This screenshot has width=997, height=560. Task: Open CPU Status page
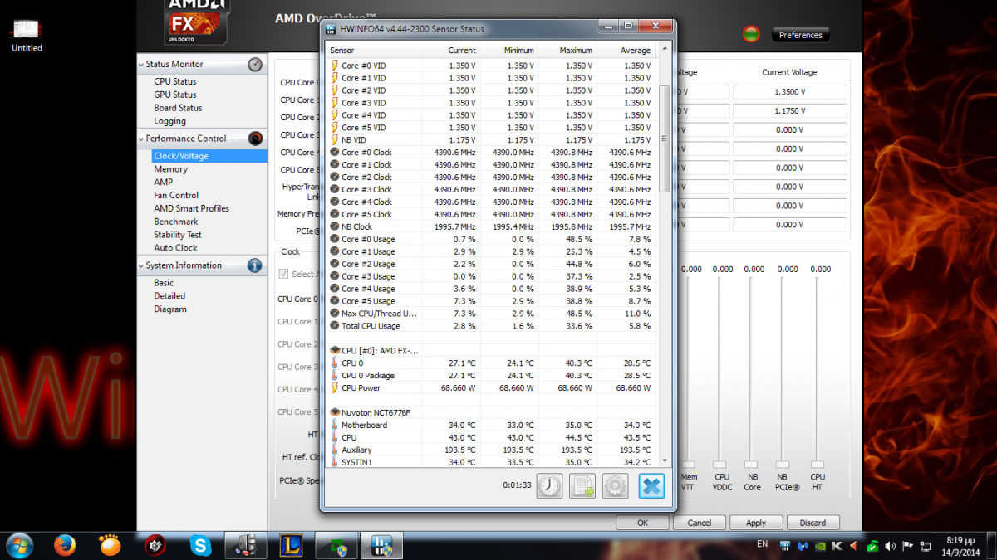click(x=175, y=81)
